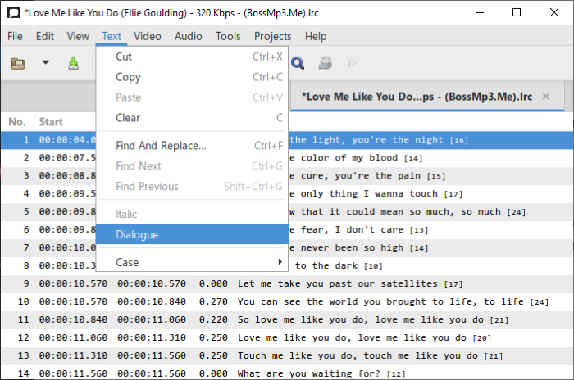
Task: Choose Clear from the Text menu
Action: tap(192, 118)
